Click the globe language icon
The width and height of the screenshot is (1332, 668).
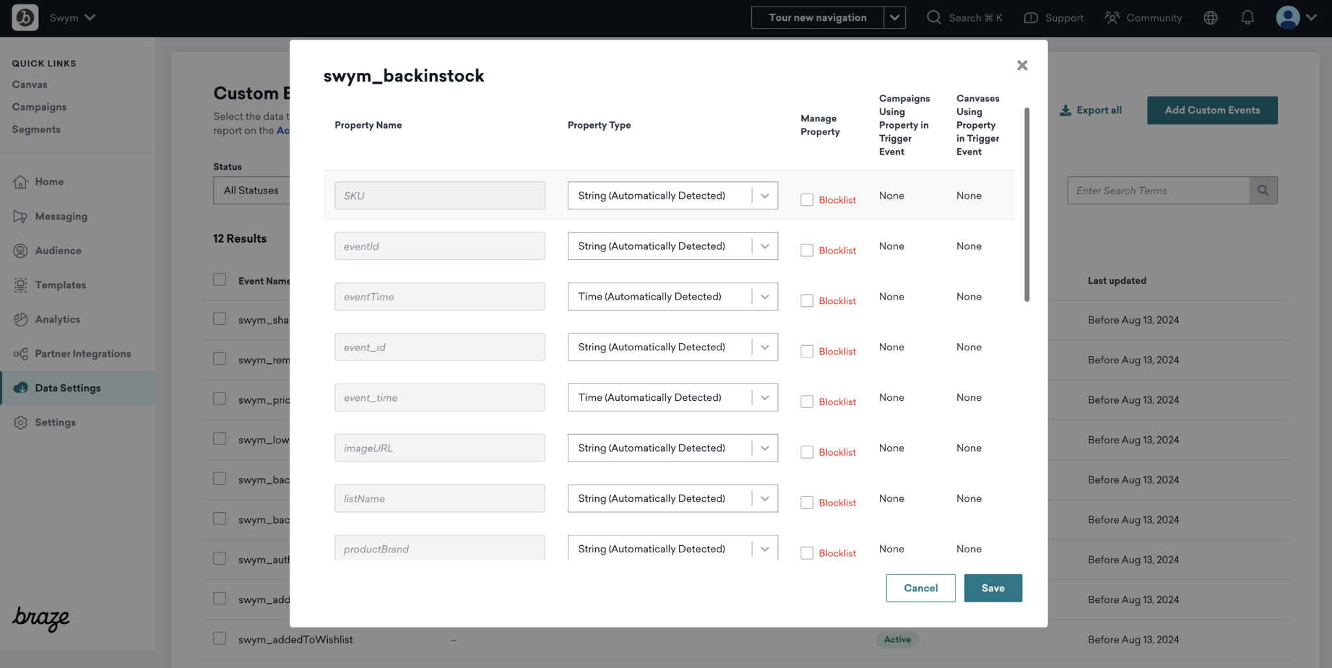click(1210, 18)
